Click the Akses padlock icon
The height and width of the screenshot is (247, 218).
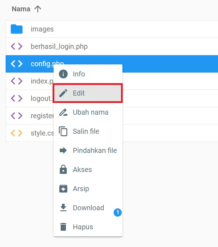pos(63,170)
